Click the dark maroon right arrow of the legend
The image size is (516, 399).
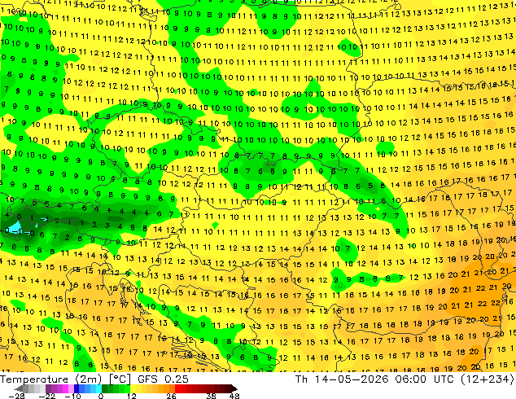234,388
